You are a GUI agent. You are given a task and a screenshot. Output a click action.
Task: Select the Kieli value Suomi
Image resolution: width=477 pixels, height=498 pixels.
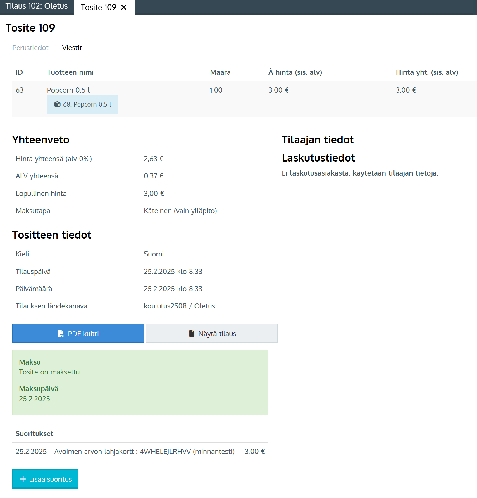[x=154, y=254]
